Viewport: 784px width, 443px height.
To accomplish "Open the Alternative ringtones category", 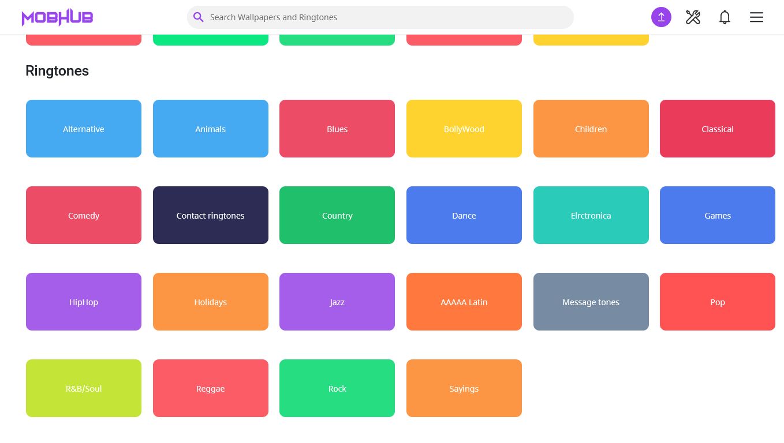I will [84, 129].
